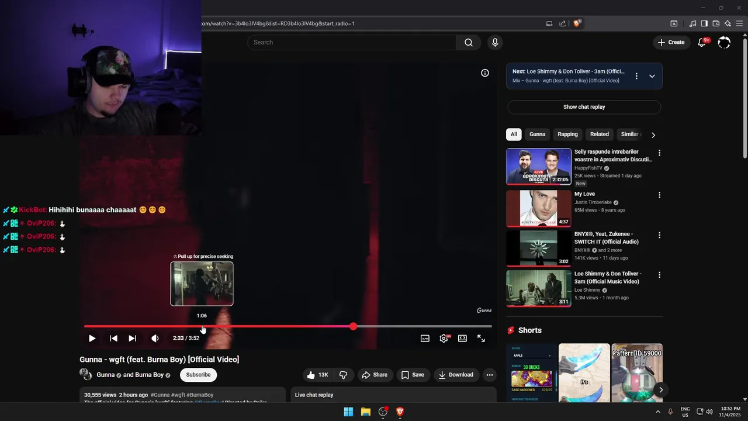Open the BNYX SWITCH IT video thumbnail
This screenshot has height=421, width=748.
tap(539, 249)
